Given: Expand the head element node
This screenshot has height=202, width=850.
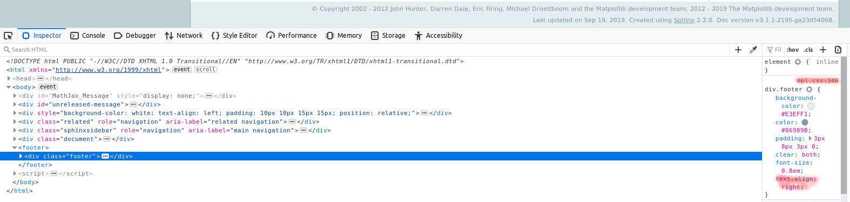Looking at the screenshot, I should click(x=9, y=78).
